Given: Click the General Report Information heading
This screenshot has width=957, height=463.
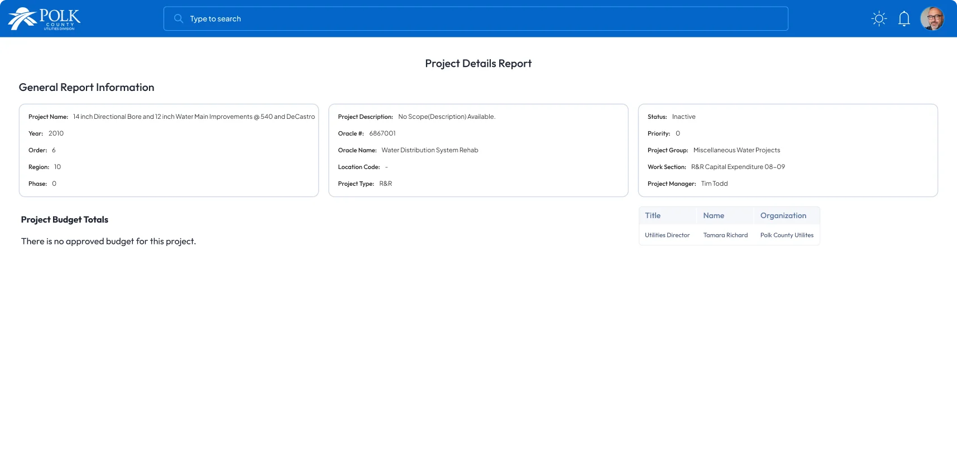Looking at the screenshot, I should [x=87, y=87].
